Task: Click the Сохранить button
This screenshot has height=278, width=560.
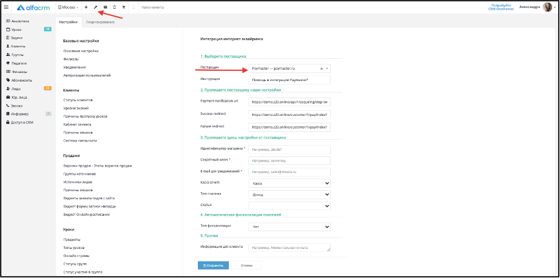Action: [x=213, y=265]
